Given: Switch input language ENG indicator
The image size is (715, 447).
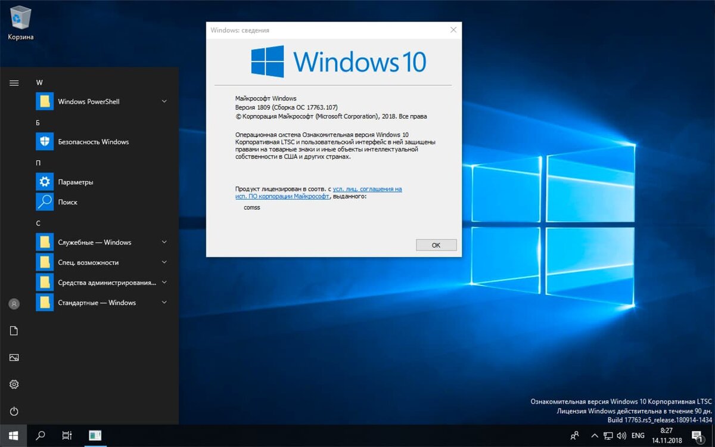Looking at the screenshot, I should pyautogui.click(x=638, y=436).
